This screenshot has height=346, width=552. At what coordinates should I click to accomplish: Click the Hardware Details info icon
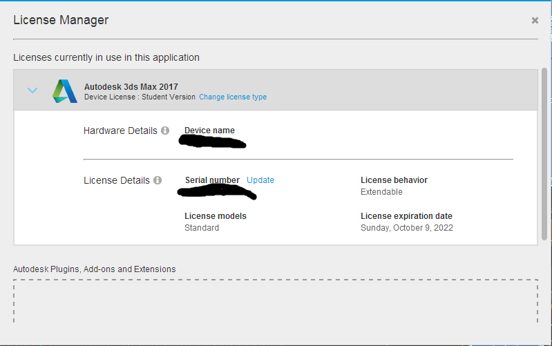165,131
